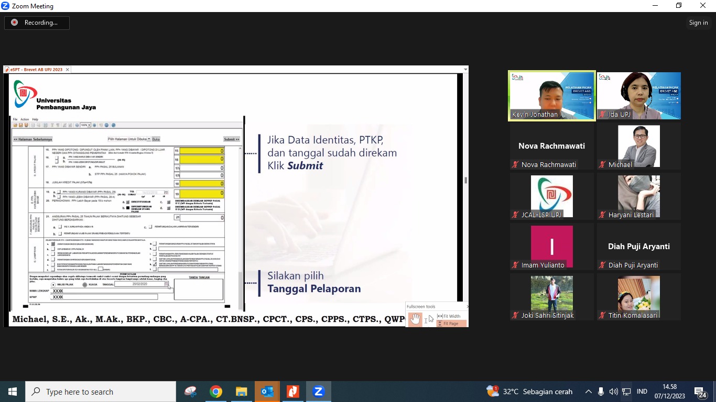716x402 pixels.
Task: Open File Explorer from the taskbar
Action: coord(241,392)
